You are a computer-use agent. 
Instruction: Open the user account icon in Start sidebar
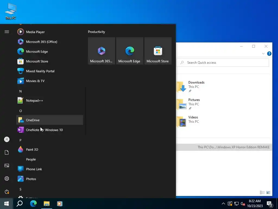7,139
